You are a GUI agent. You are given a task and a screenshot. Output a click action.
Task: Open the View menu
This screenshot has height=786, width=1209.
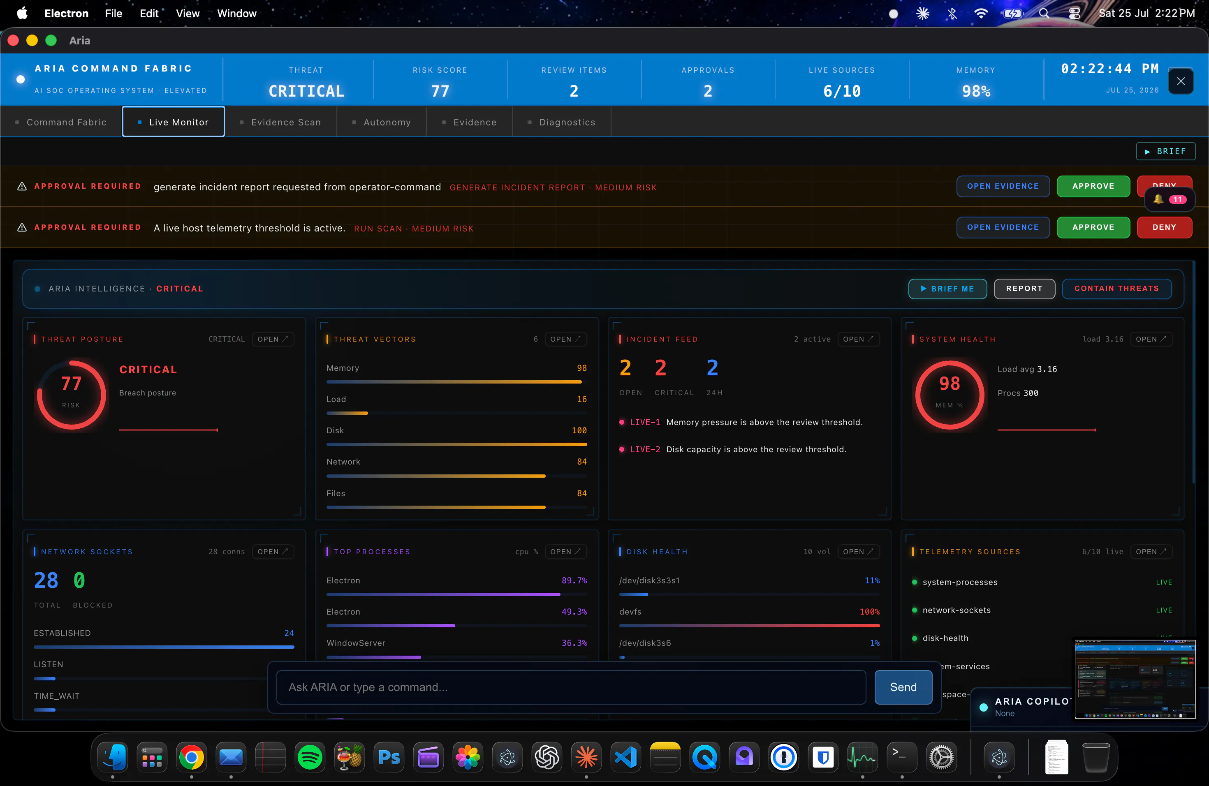click(188, 13)
